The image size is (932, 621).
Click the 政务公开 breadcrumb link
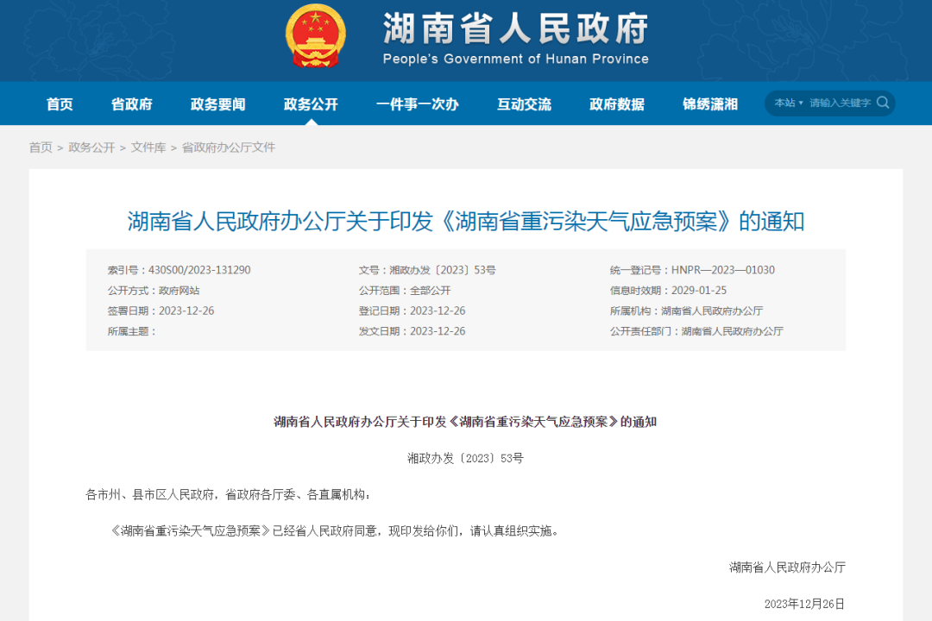[91, 147]
